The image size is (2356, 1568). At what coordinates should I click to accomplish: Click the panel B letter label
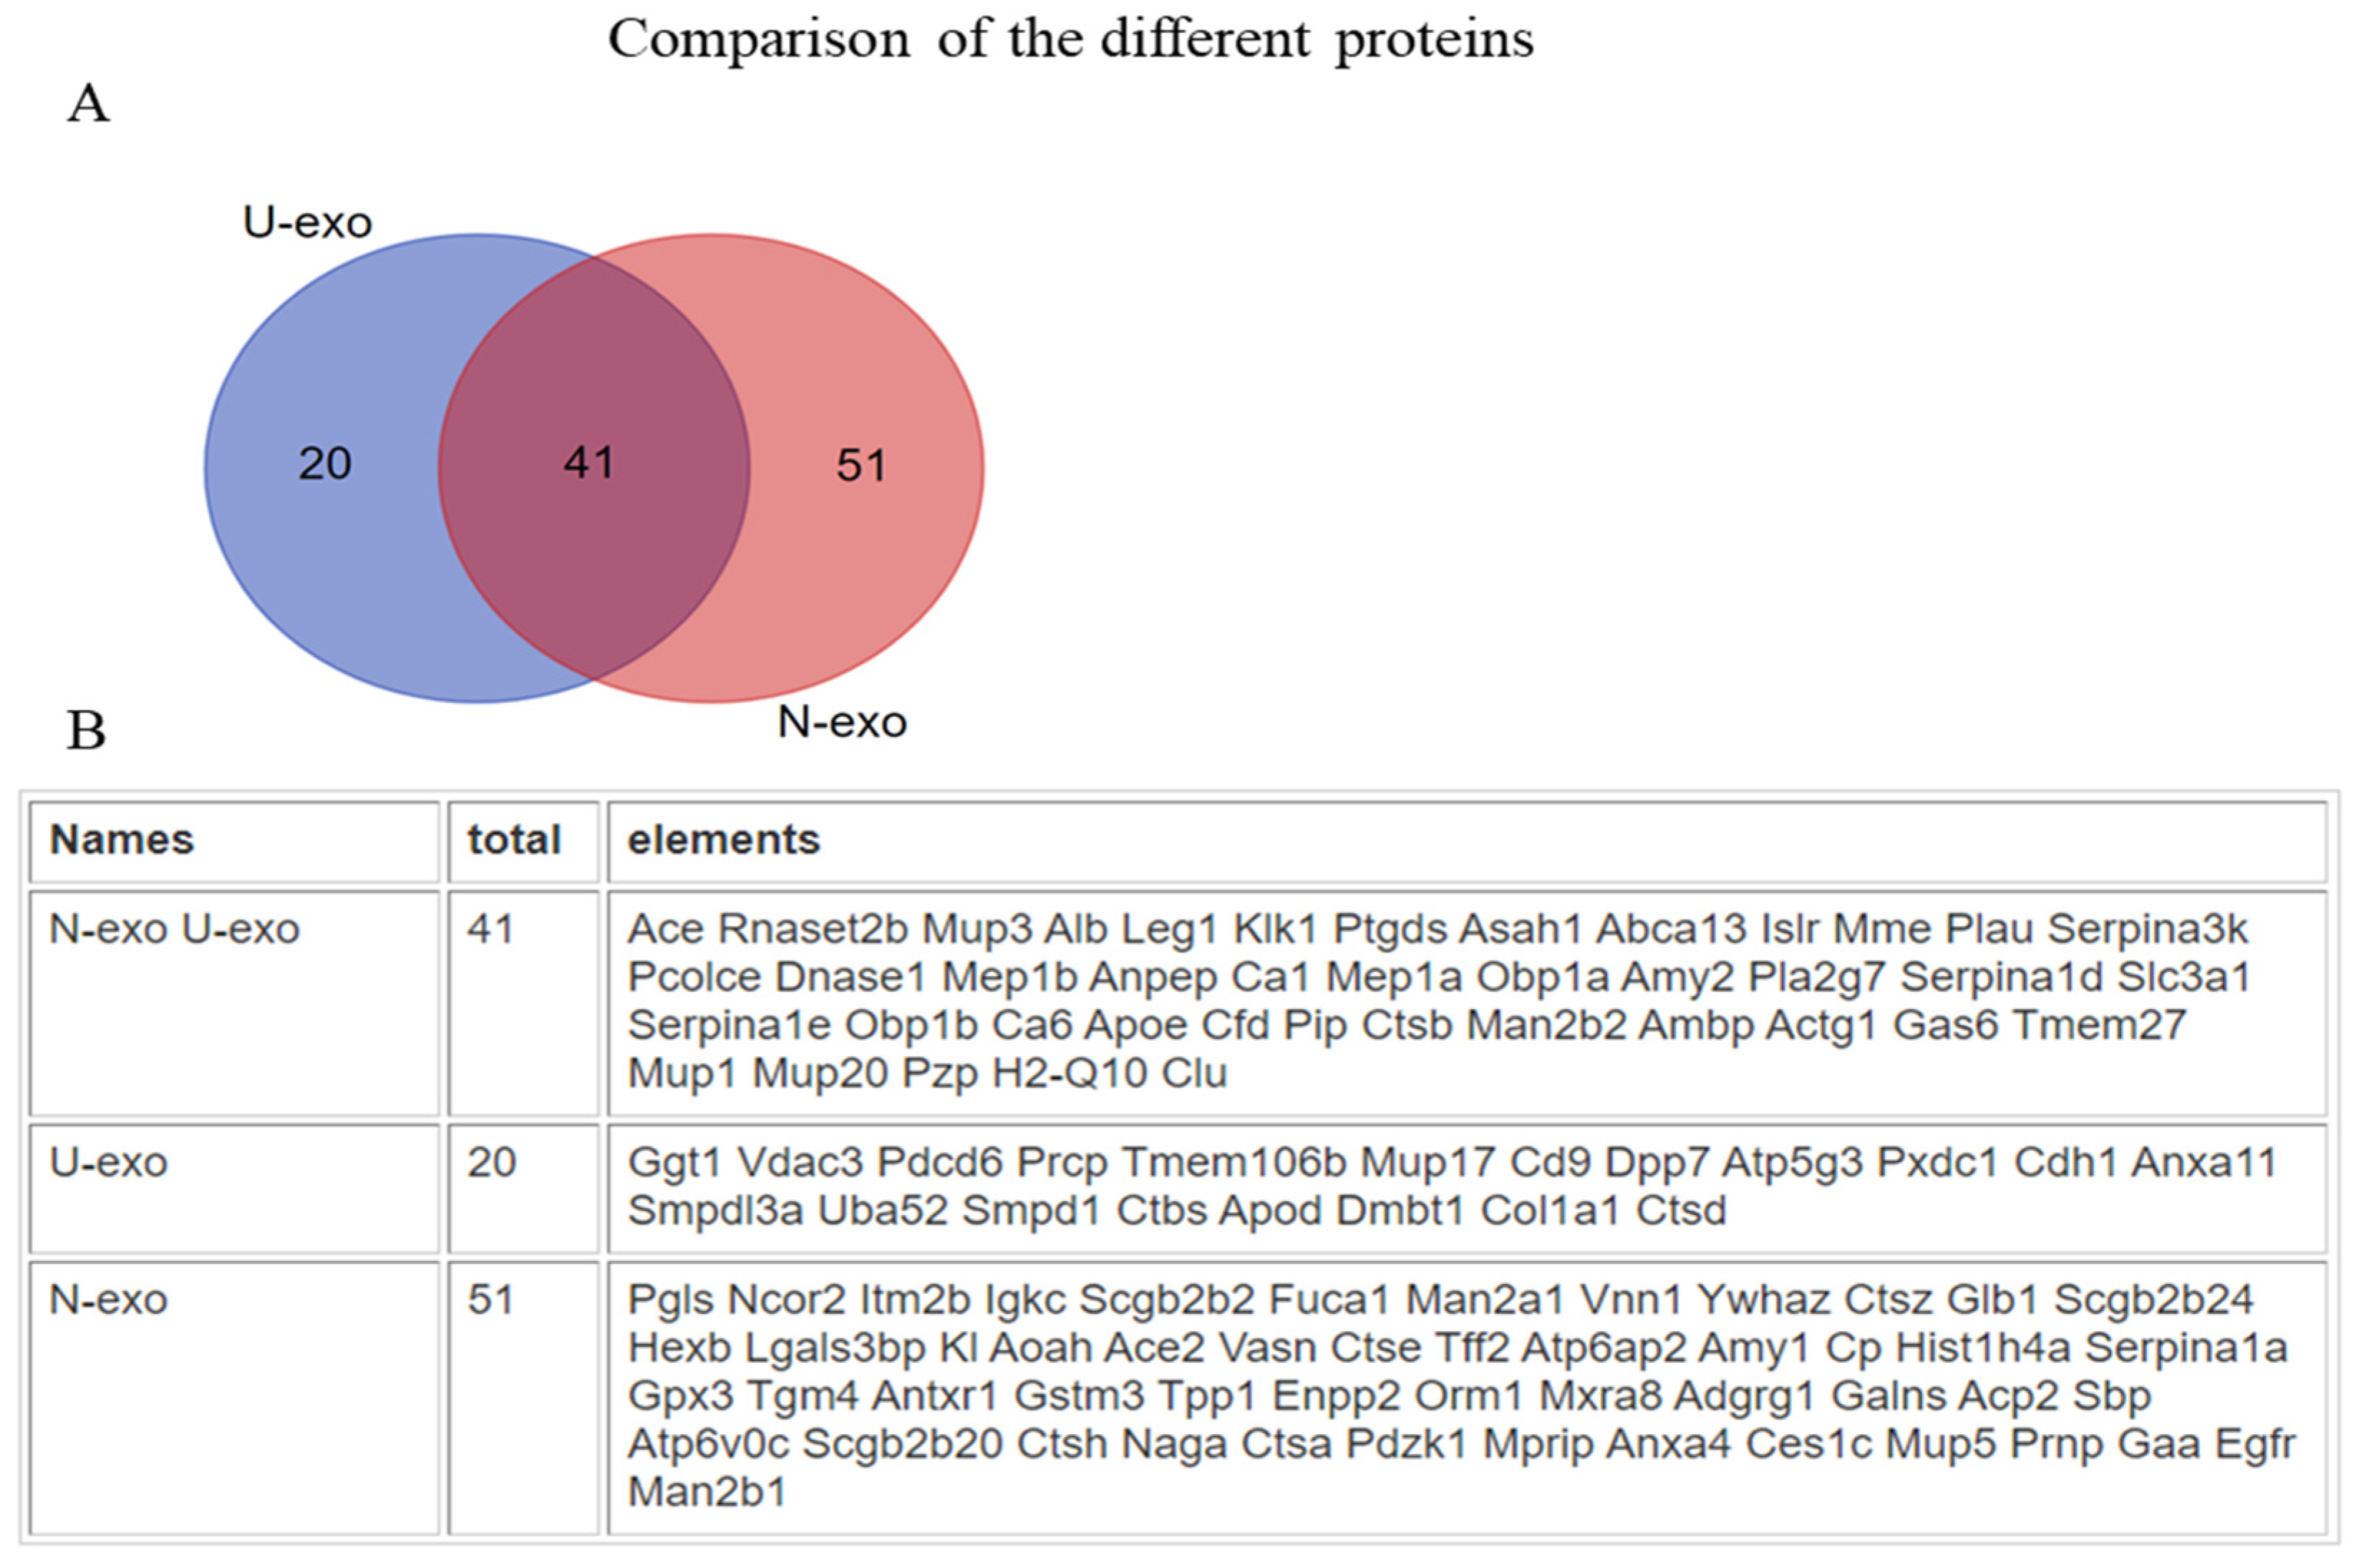[86, 730]
